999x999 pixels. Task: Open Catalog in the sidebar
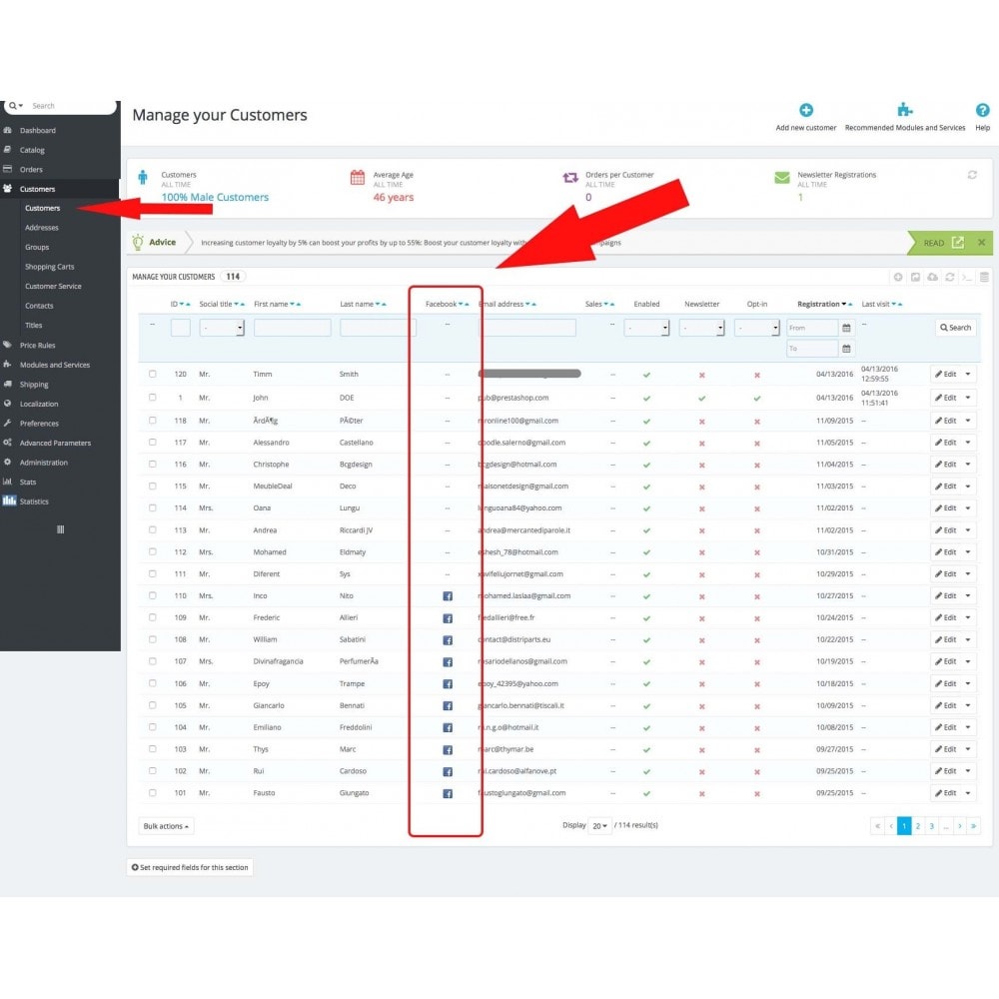[32, 151]
